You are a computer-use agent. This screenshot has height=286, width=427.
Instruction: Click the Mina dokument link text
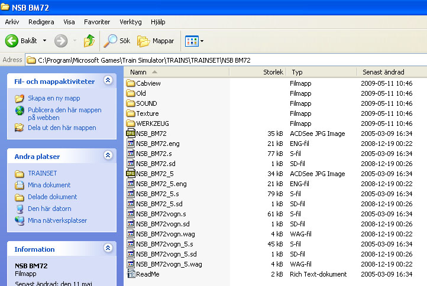point(49,185)
